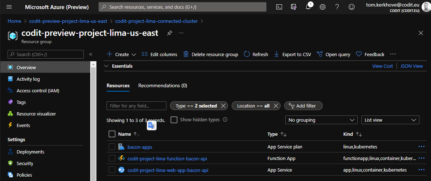
Task: Open the bacon-apps row context menu
Action: [421, 147]
